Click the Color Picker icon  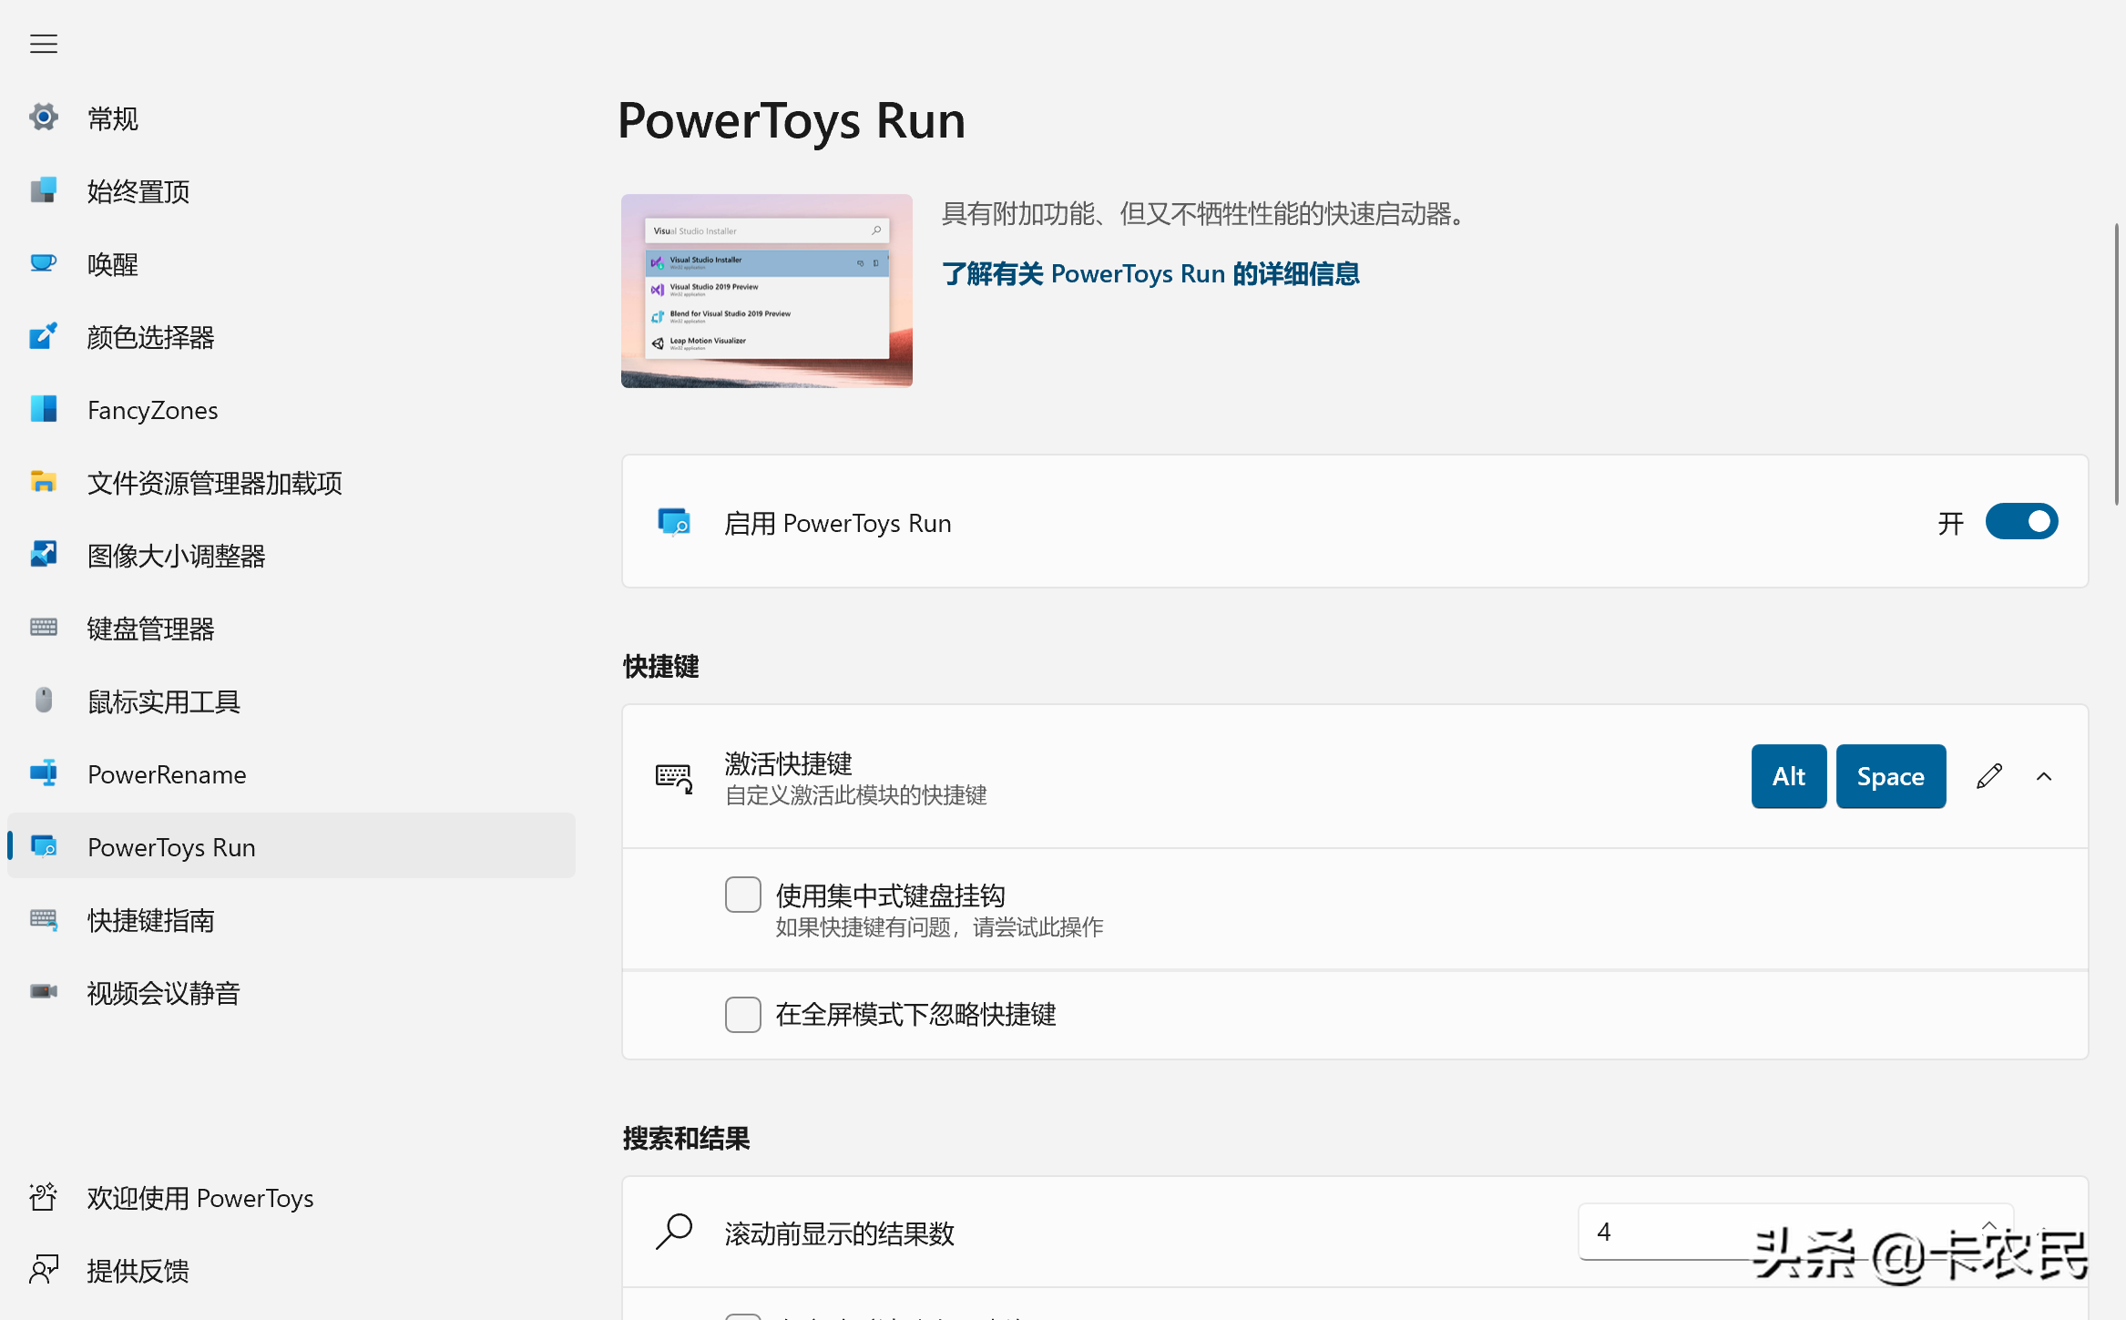[43, 336]
